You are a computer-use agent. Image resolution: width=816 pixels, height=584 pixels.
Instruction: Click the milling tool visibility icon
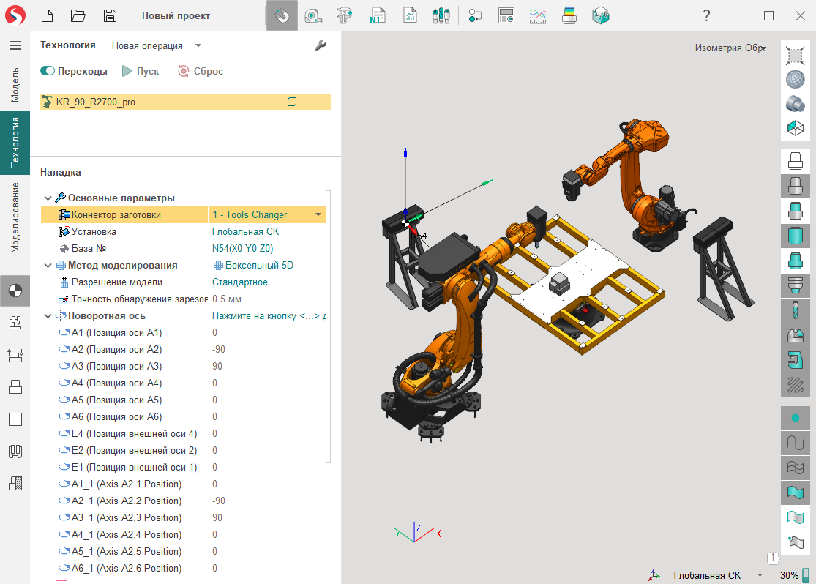point(795,311)
